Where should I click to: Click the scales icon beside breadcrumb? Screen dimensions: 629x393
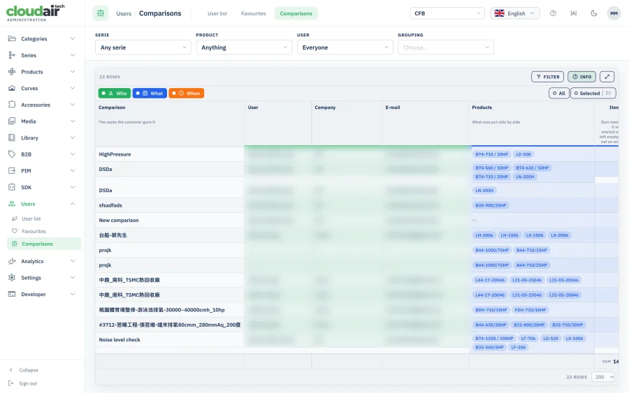pos(101,13)
